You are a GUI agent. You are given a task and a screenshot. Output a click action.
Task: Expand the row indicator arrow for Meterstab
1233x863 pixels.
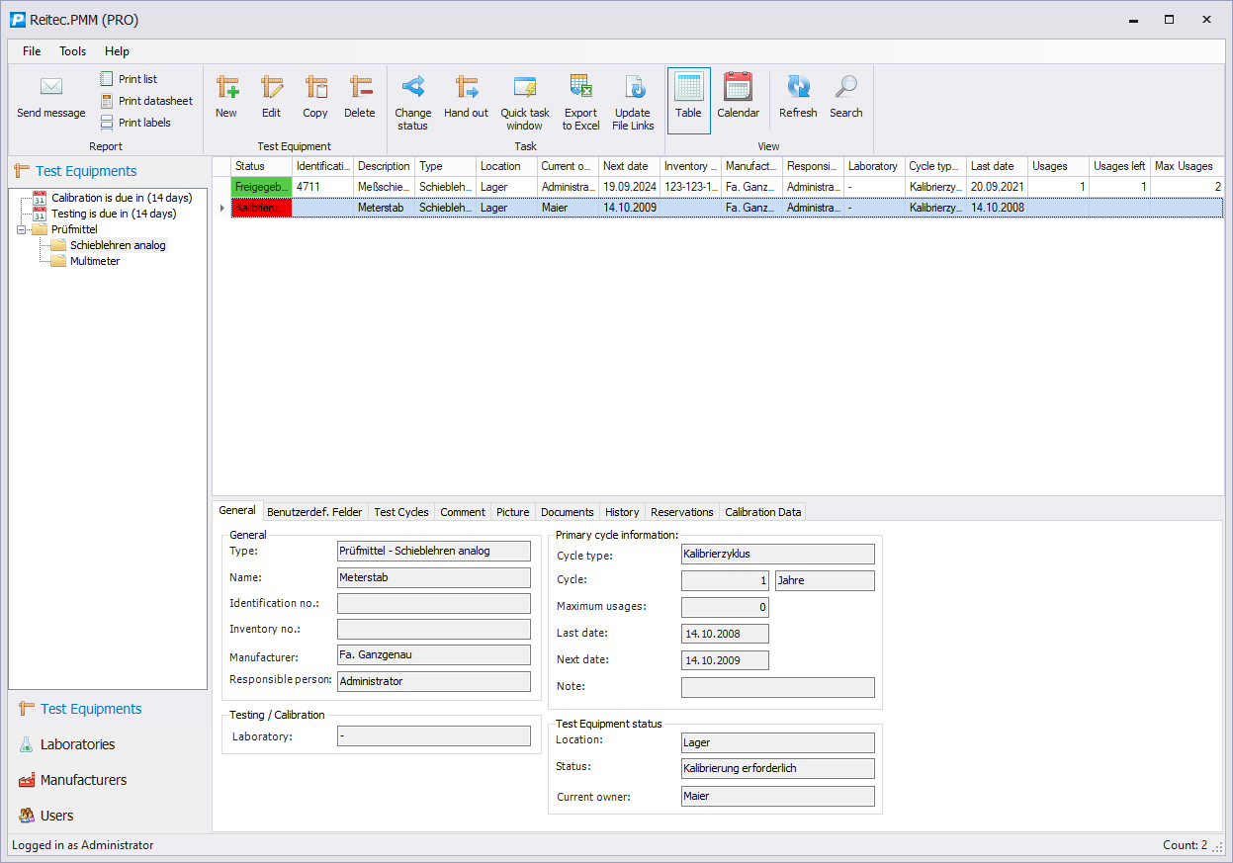(x=221, y=208)
